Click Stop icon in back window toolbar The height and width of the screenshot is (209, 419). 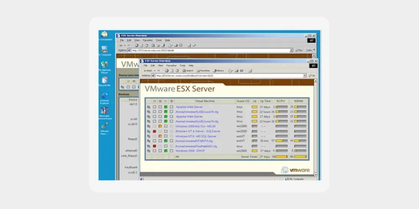[x=137, y=45]
